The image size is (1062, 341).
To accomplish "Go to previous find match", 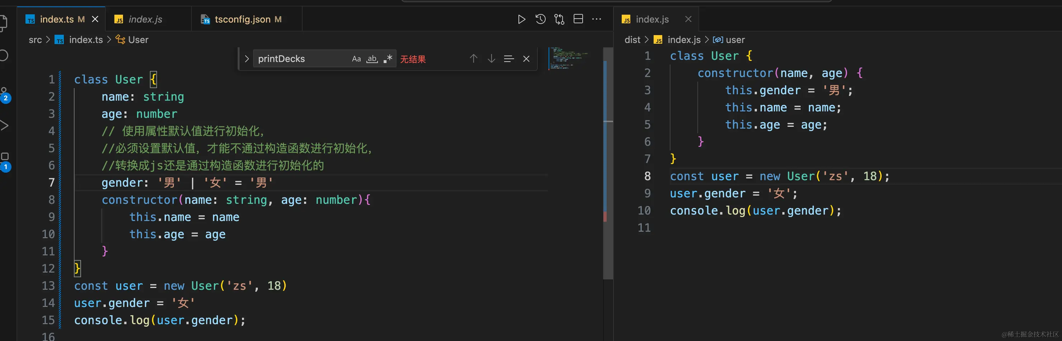I will click(474, 59).
